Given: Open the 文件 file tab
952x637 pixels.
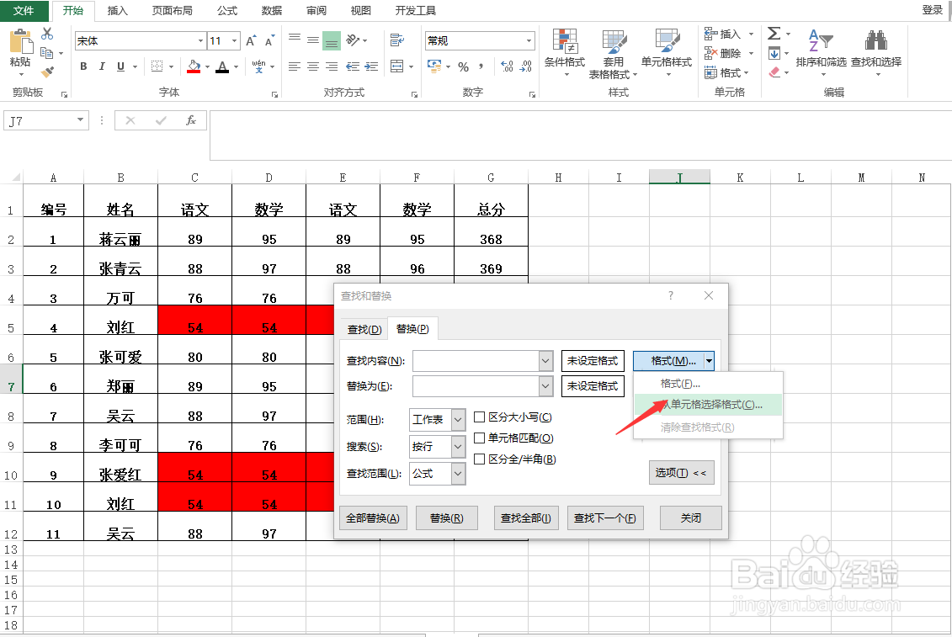Looking at the screenshot, I should pyautogui.click(x=24, y=10).
